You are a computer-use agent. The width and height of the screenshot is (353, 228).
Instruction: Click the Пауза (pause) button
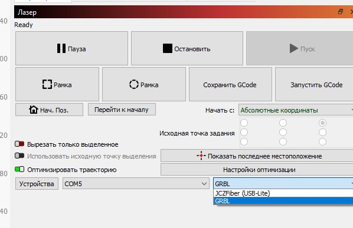tap(71, 48)
